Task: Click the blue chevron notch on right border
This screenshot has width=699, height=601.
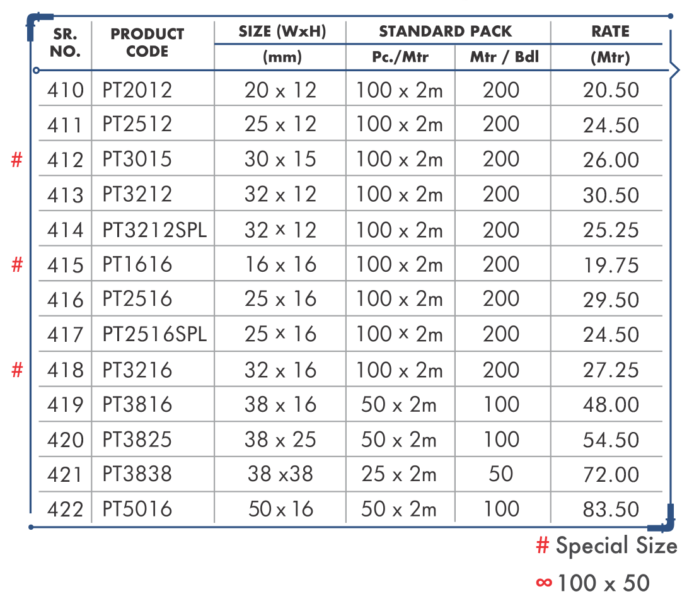Action: [x=674, y=70]
